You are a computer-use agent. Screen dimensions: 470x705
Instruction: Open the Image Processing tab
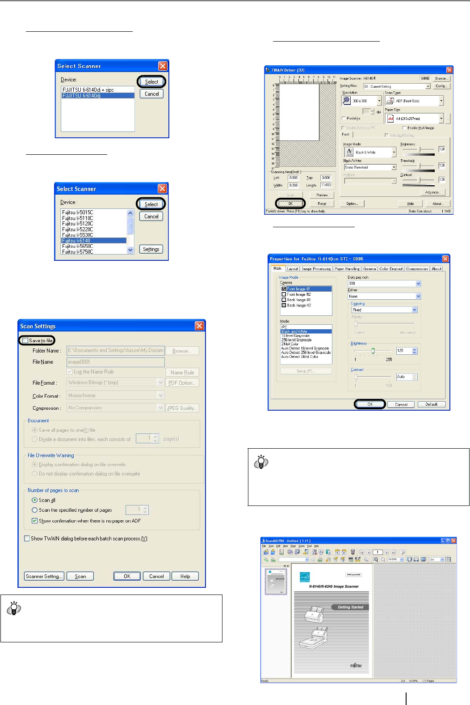[316, 269]
